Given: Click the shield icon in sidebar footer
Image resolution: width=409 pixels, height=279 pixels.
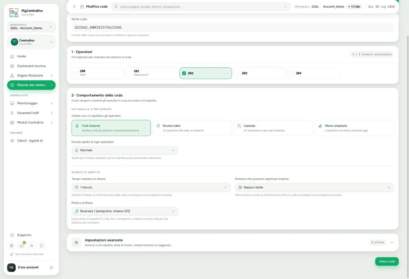Looking at the screenshot, I should click(42, 246).
